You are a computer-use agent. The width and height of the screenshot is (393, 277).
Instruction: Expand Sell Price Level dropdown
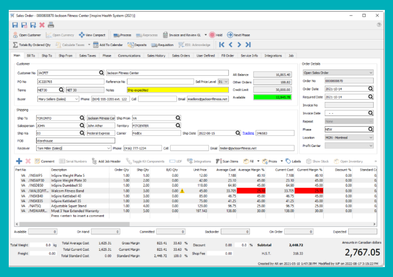coord(226,82)
